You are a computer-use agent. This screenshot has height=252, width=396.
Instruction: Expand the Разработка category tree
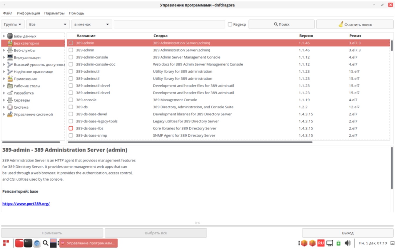4,93
